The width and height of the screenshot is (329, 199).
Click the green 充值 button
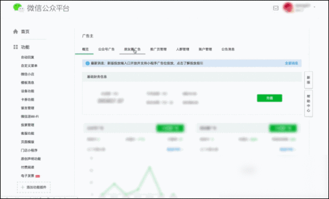[269, 98]
